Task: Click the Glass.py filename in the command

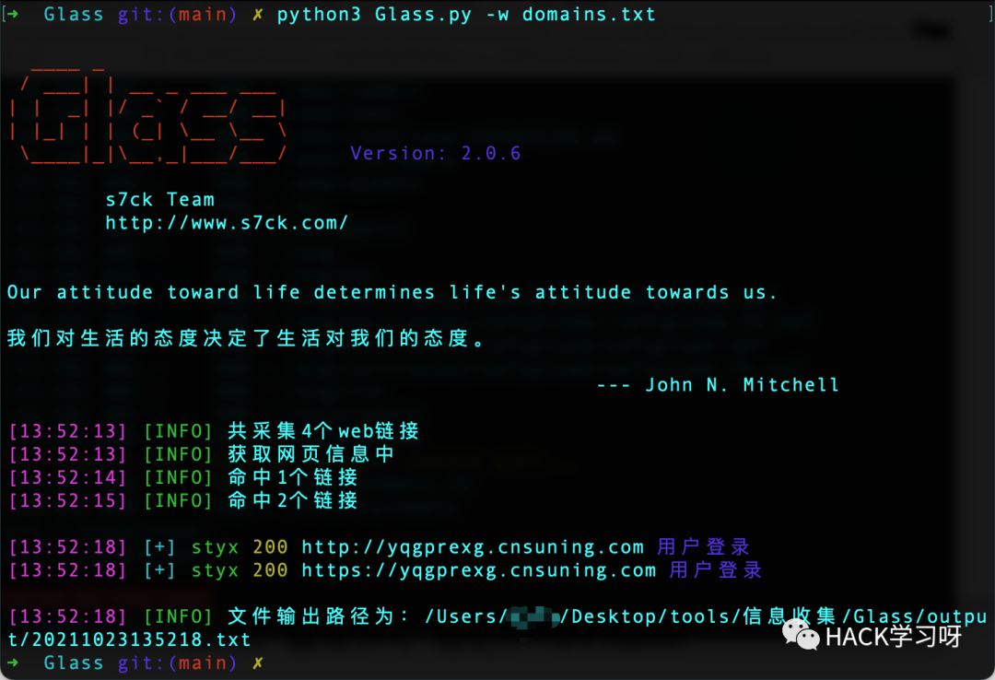Action: [x=423, y=14]
